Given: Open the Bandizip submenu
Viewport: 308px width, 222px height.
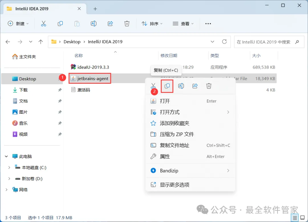Looking at the screenshot, I should (190, 170).
